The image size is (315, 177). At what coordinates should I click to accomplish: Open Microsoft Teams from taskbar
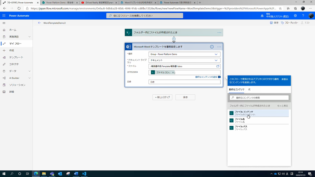(52, 174)
